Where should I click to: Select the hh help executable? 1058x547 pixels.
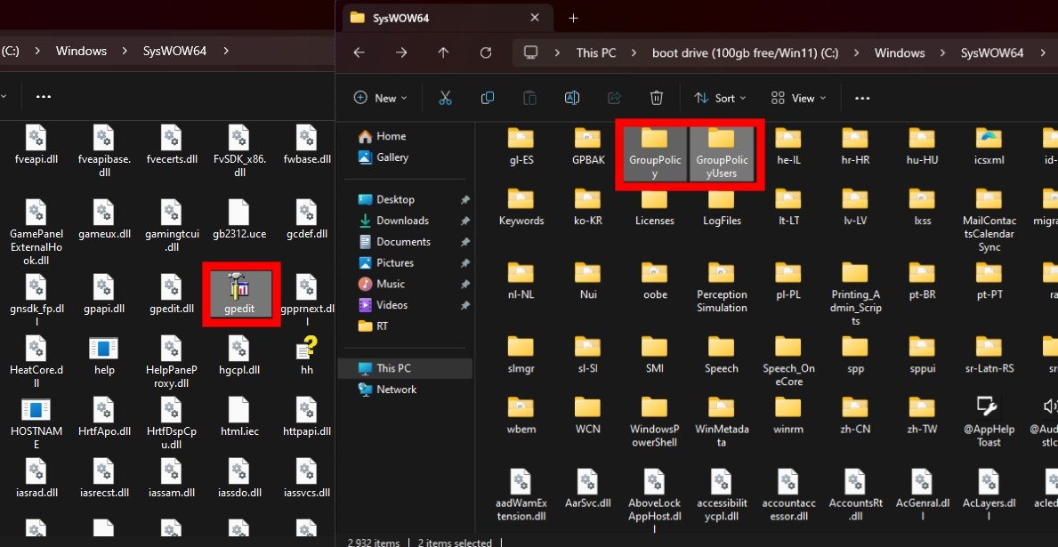(306, 356)
